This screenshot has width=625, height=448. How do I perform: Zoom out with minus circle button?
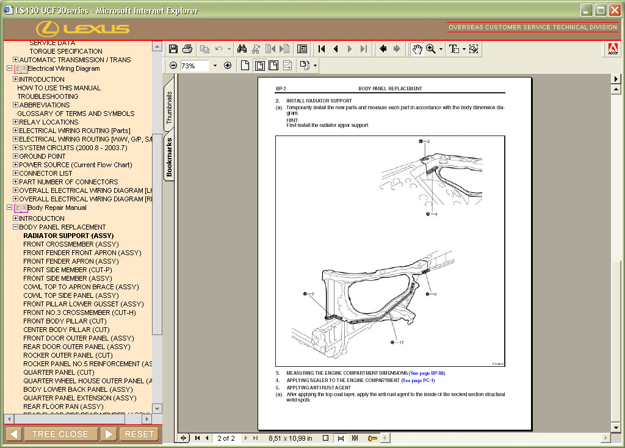click(x=173, y=65)
